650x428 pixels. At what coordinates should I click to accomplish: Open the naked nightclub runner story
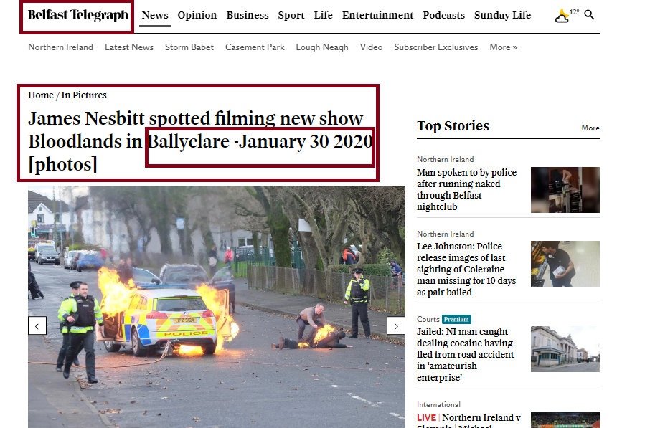[x=467, y=189]
